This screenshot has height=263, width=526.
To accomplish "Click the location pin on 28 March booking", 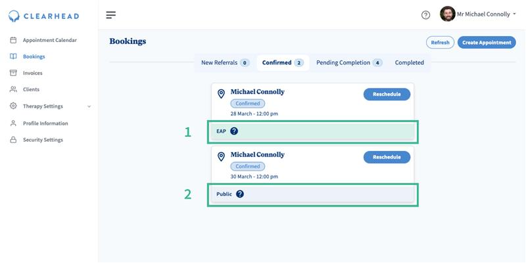I will coord(221,94).
